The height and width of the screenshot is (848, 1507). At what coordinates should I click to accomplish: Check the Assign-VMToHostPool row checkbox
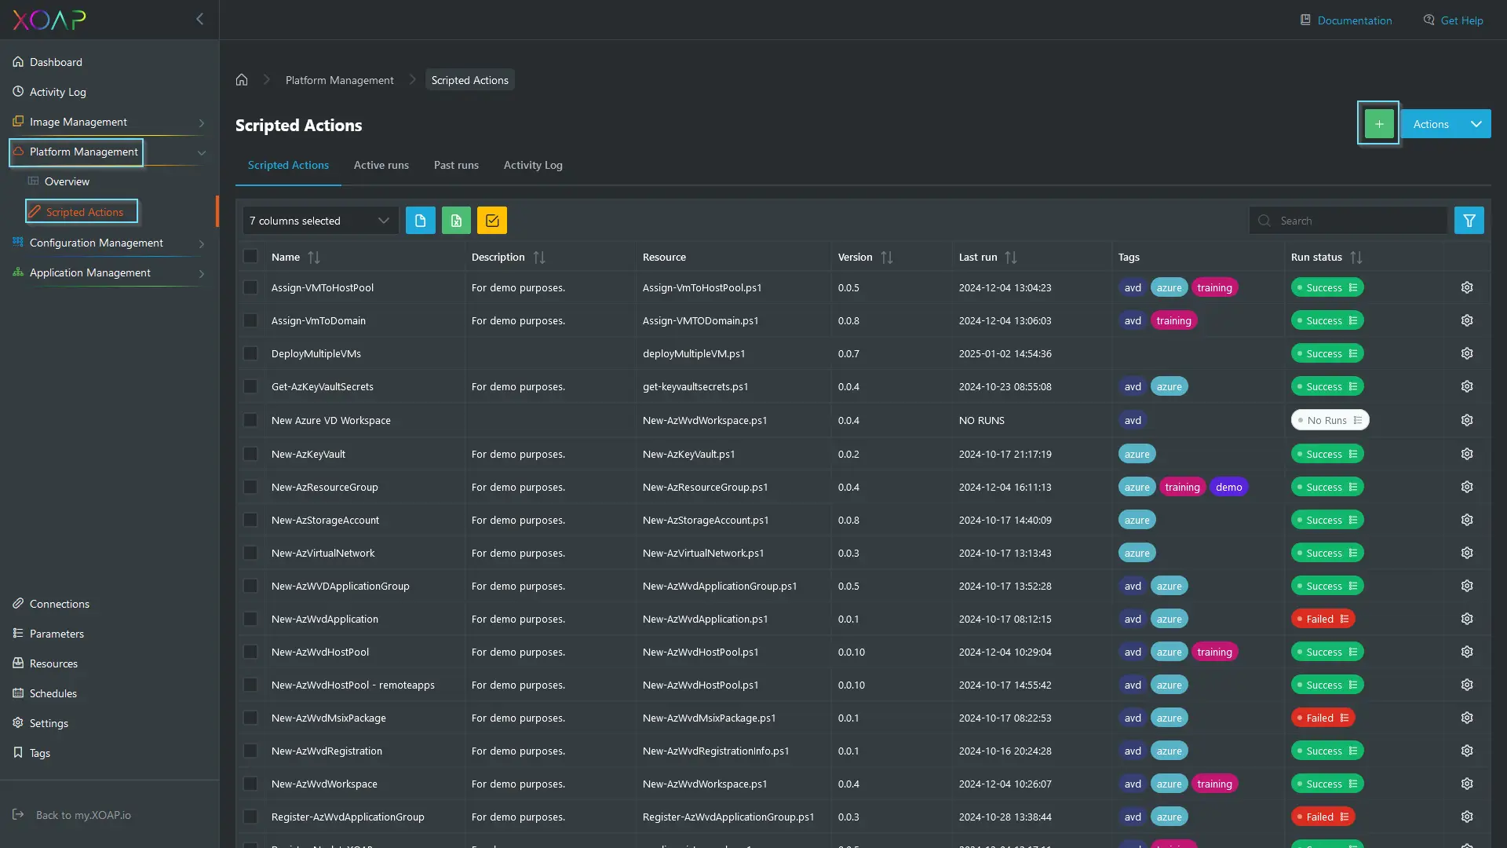pyautogui.click(x=250, y=287)
